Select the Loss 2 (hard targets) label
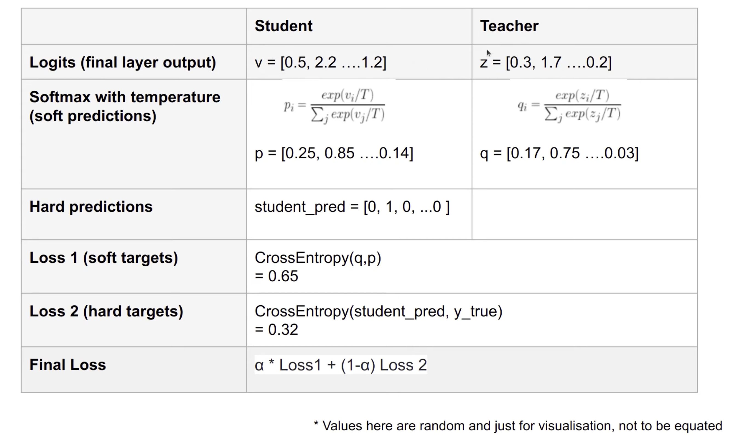The image size is (753, 437). pyautogui.click(x=106, y=311)
